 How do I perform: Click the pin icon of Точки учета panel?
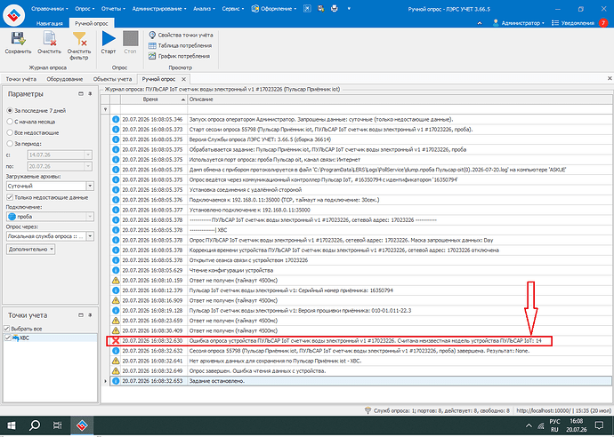click(x=90, y=315)
